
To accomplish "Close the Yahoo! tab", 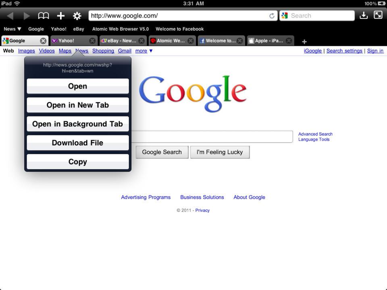I will click(92, 41).
